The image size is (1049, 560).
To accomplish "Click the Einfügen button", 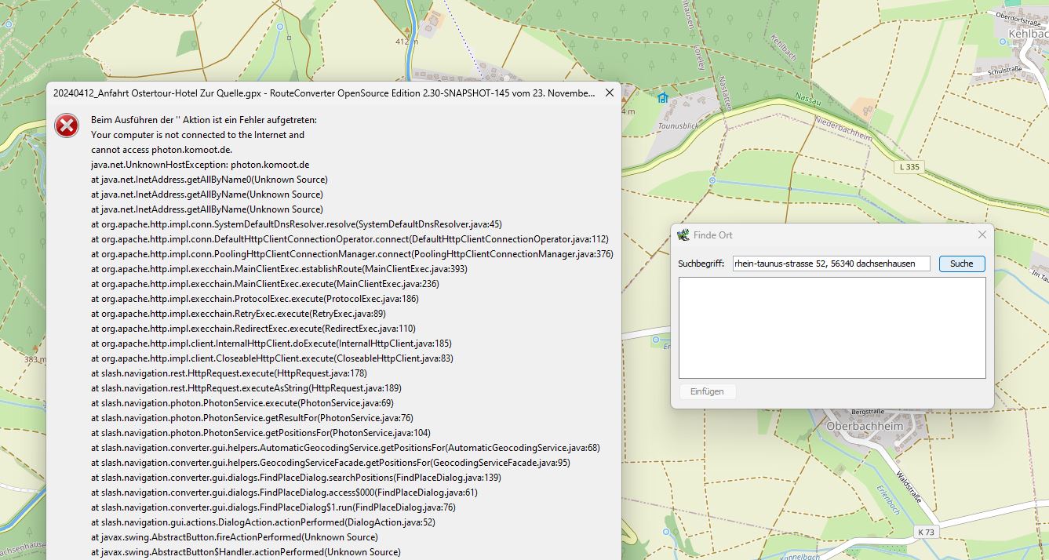I will [707, 391].
